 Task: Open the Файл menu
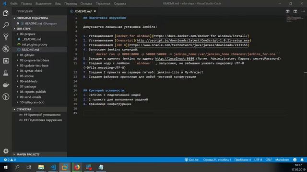pos(14,3)
